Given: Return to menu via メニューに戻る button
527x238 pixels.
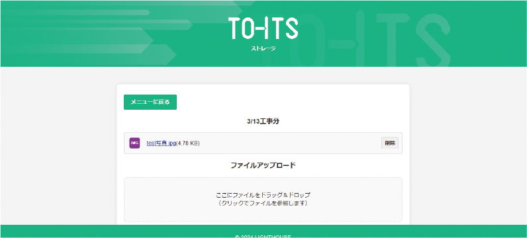Looking at the screenshot, I should pos(150,102).
